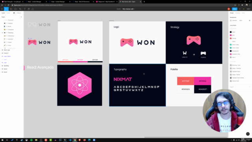The image size is (252, 142).
Task: Open the shape tools dropdown arrow
Action: pos(17,9)
